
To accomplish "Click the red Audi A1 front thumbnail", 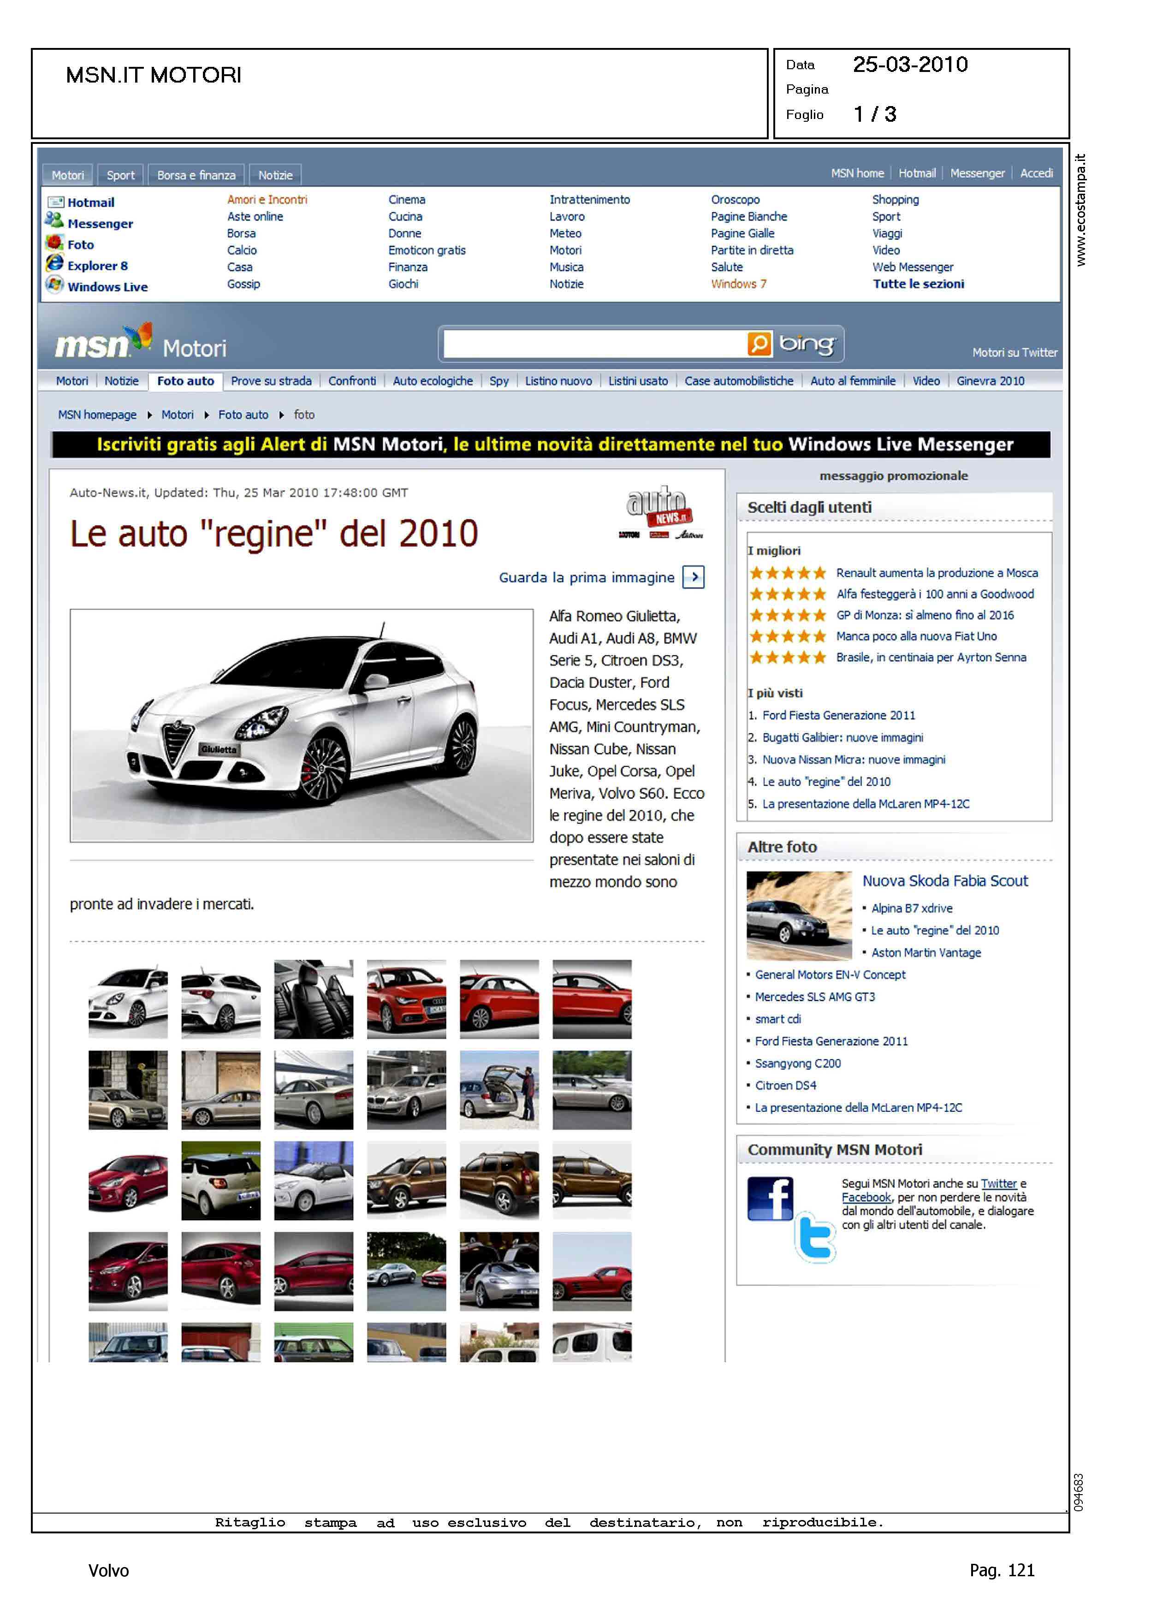I will (x=406, y=999).
